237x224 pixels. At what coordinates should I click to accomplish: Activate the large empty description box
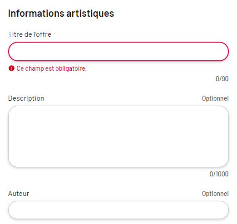(118, 136)
